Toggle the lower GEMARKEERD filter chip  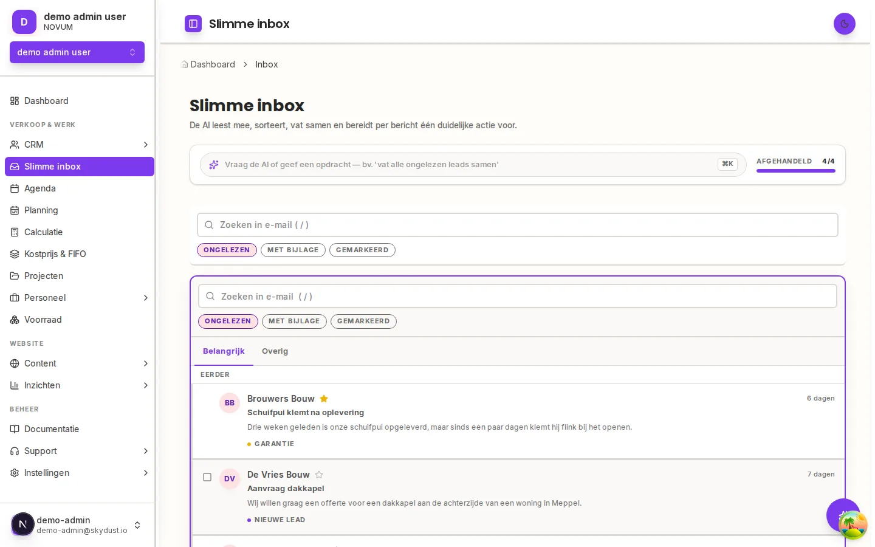pyautogui.click(x=363, y=321)
